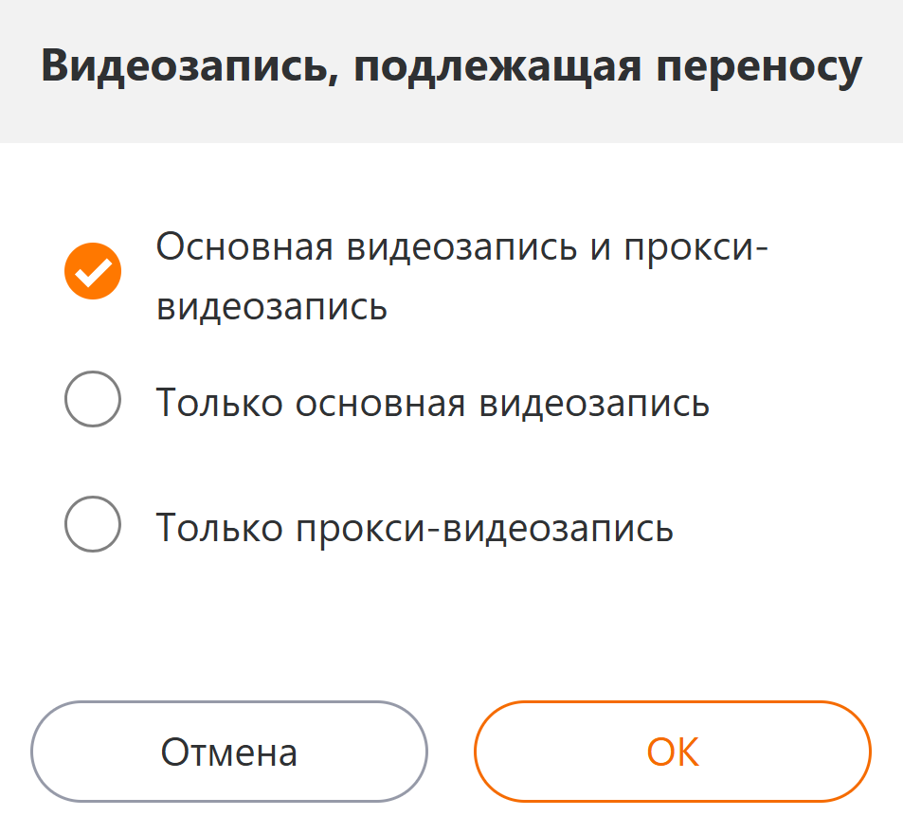The height and width of the screenshot is (834, 903).
Task: Pick main-video-only option's empty circle
Action: point(93,399)
